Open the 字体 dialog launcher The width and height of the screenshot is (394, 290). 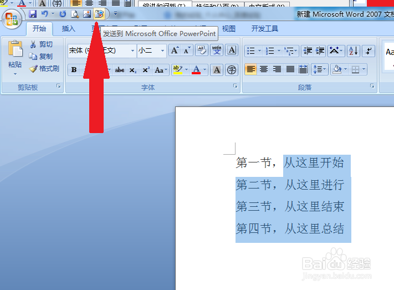click(x=236, y=87)
